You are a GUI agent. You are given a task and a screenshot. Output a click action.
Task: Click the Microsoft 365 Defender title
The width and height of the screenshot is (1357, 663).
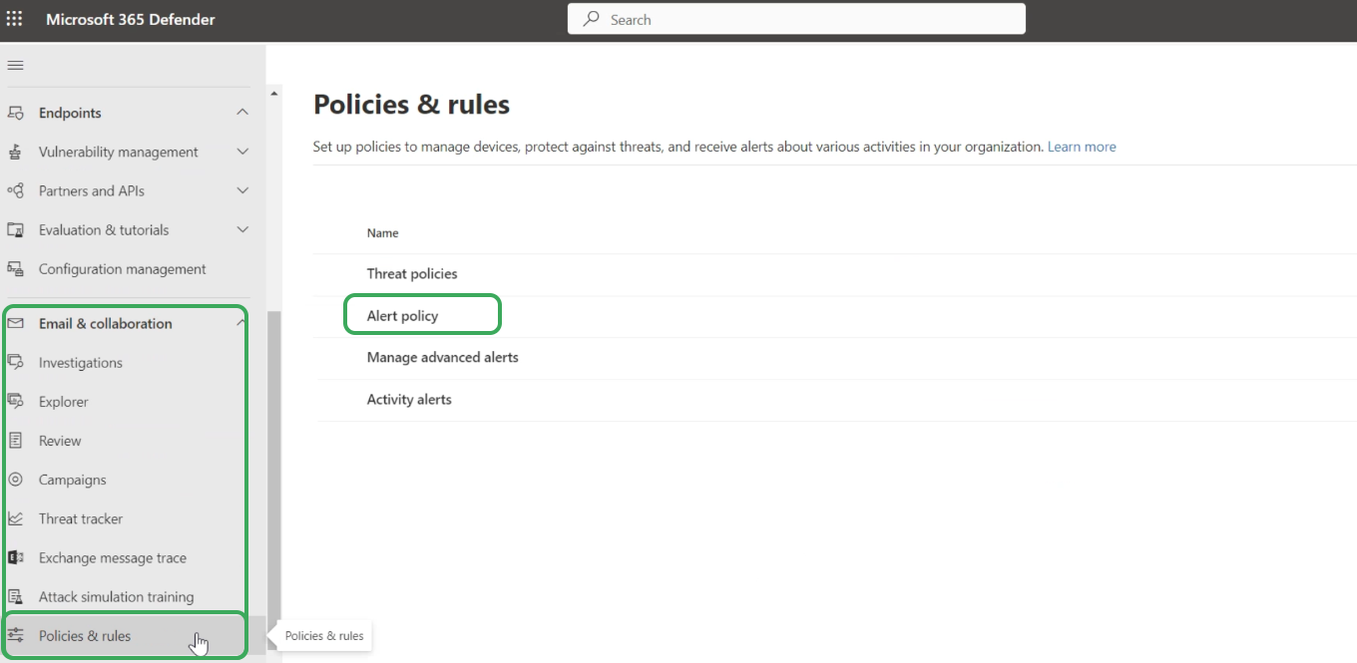click(x=131, y=19)
